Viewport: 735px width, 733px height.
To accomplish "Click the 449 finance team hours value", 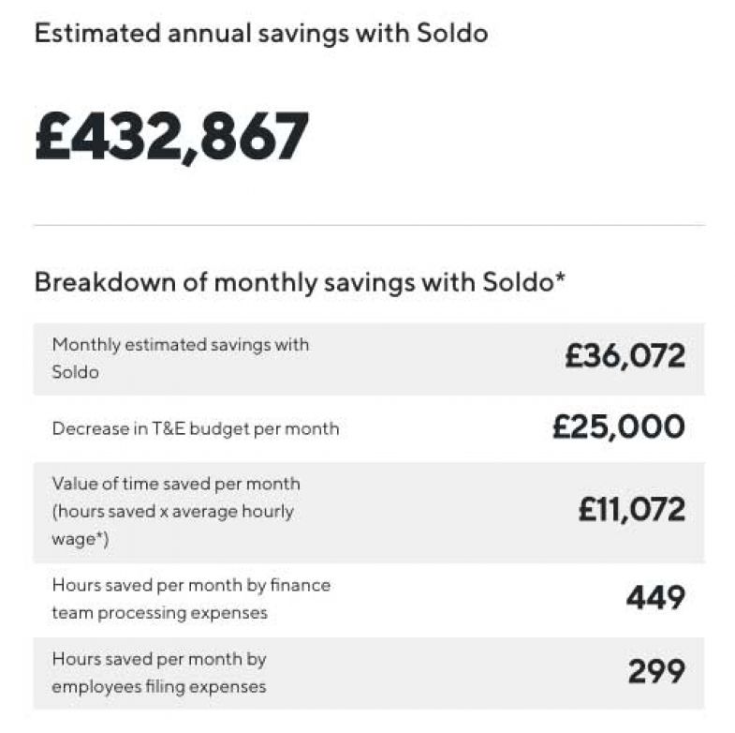I will coord(655,596).
